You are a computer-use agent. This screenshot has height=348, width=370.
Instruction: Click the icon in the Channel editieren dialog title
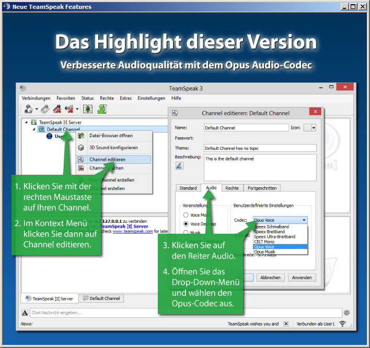click(x=175, y=113)
